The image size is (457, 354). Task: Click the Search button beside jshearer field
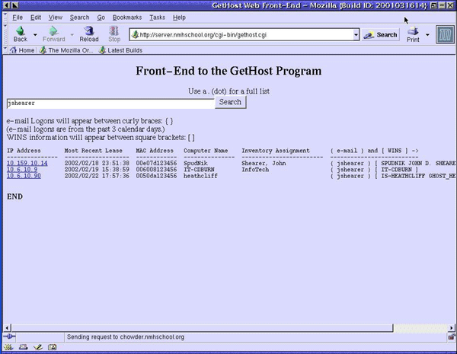[x=230, y=102]
